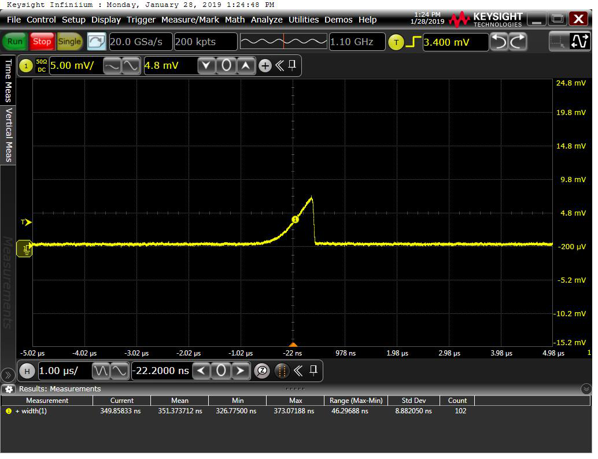Open the Measure/Mark menu
The height and width of the screenshot is (459, 598).
(x=190, y=20)
